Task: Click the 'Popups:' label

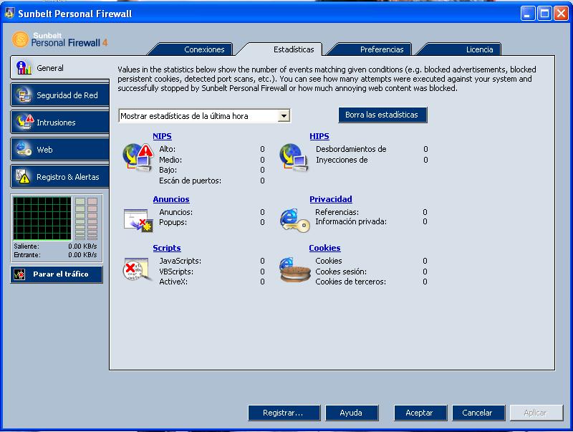Action: click(x=173, y=222)
